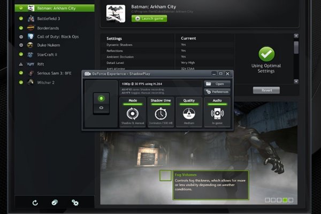Click the Borderlands game icon
Screen dimensions: 321x214
pos(30,28)
